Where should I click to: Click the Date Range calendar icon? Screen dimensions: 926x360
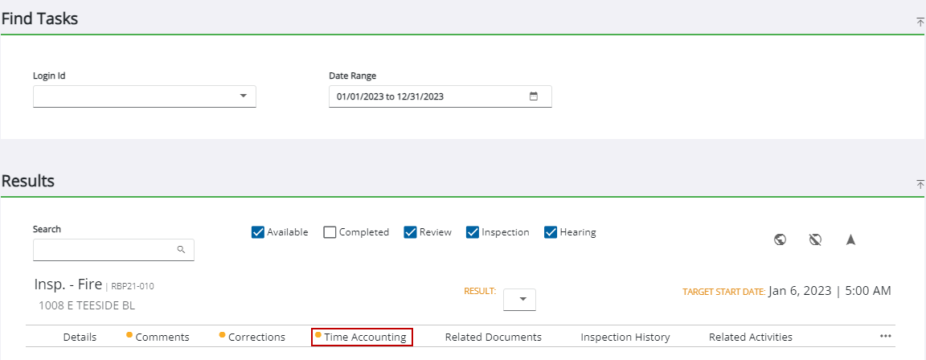pyautogui.click(x=533, y=96)
